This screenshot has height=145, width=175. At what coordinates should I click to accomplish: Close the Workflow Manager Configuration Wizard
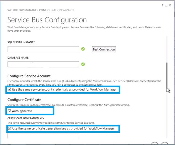[170, 5]
